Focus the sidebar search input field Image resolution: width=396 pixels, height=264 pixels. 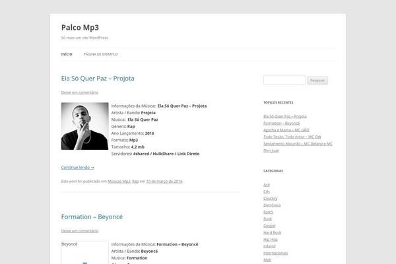284,80
